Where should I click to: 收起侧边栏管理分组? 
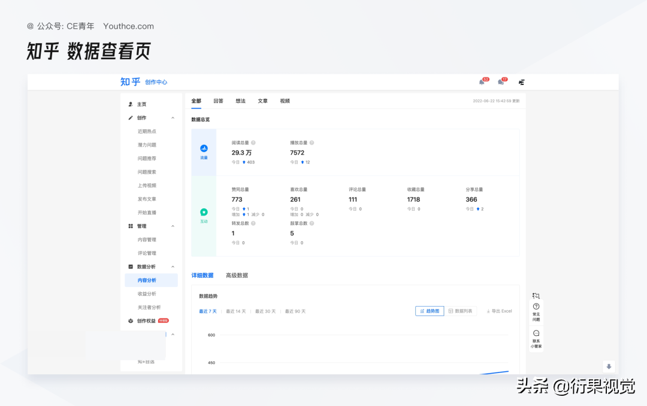click(x=173, y=226)
